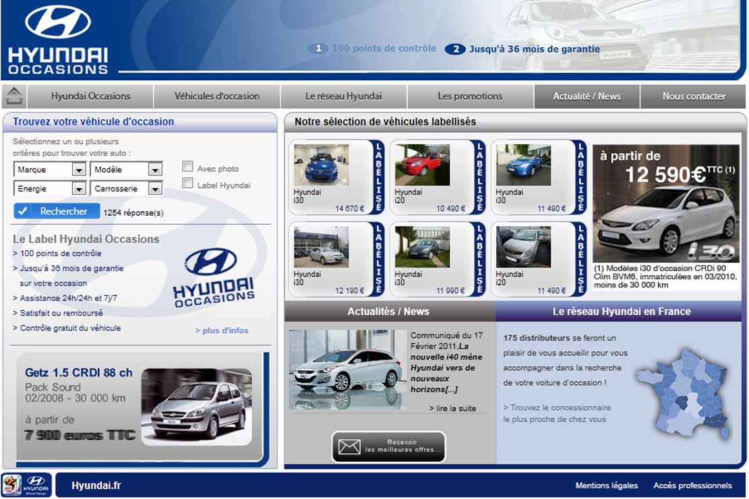Open the red Hyundai i20 card at 10 490 €
Image resolution: width=749 pixels, height=499 pixels.
click(437, 177)
